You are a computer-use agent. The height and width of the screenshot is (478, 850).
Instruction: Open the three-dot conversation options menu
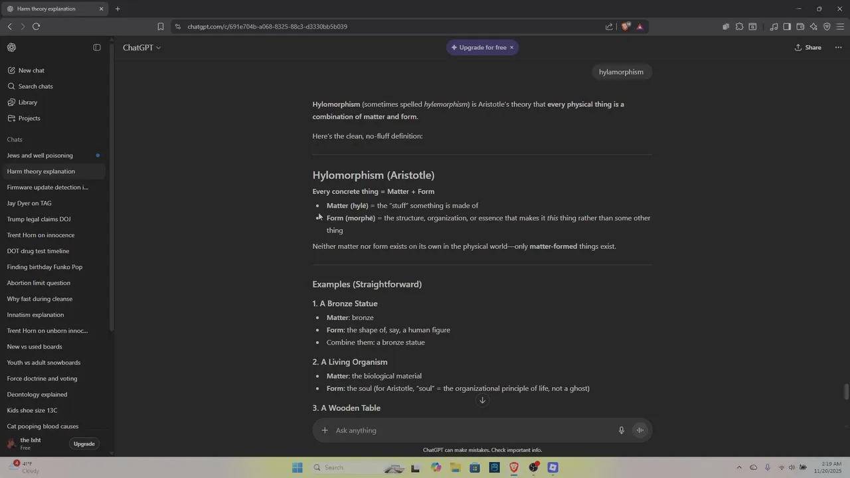[x=838, y=48]
